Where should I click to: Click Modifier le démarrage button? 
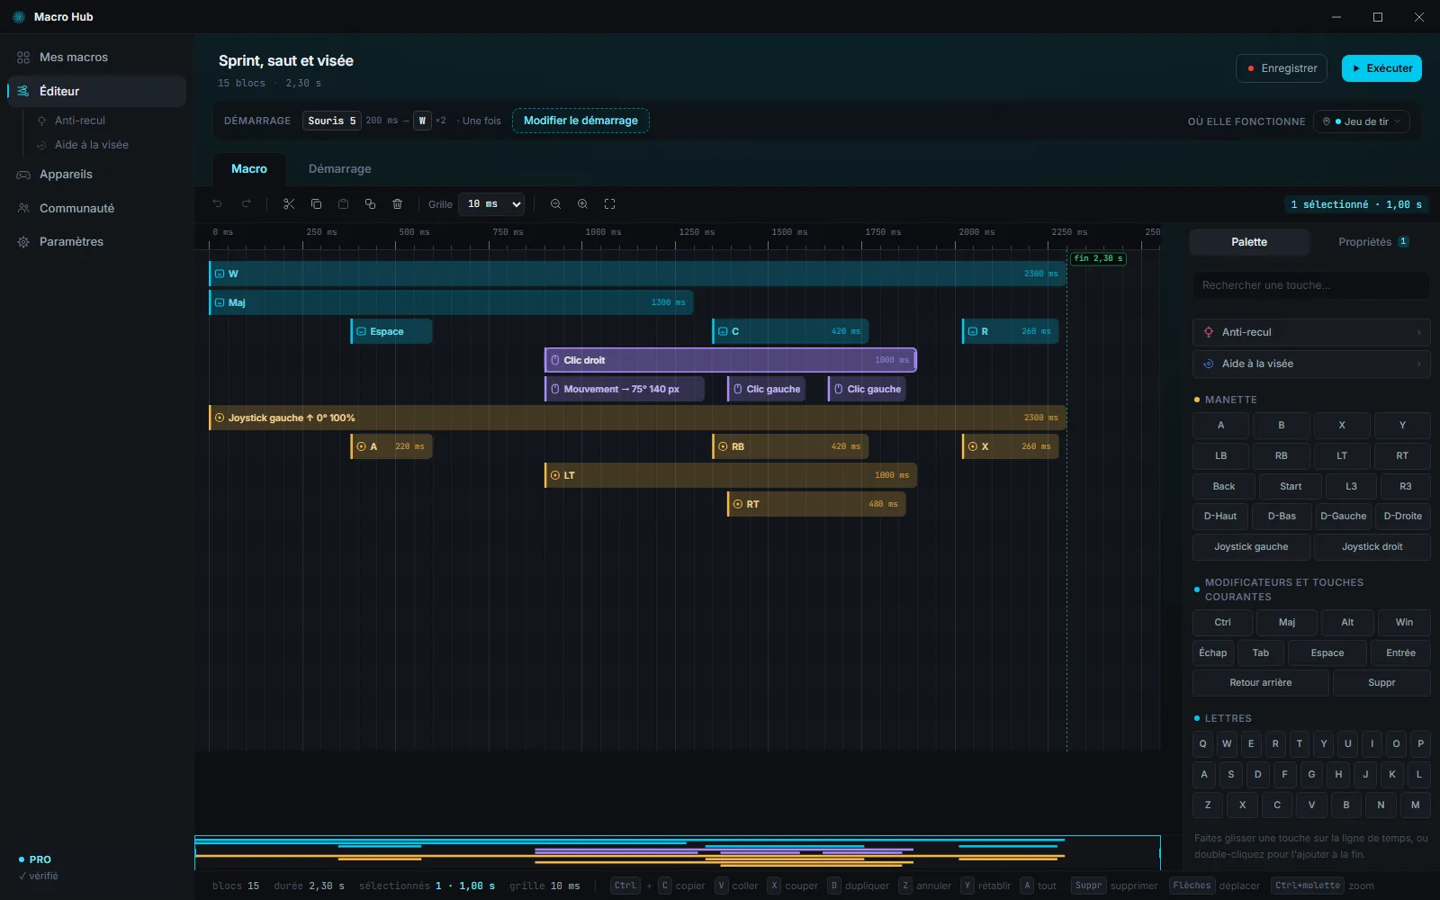(x=580, y=121)
